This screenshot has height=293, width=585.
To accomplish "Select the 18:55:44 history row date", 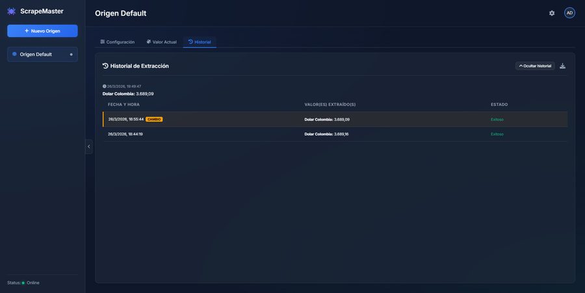I will click(125, 120).
